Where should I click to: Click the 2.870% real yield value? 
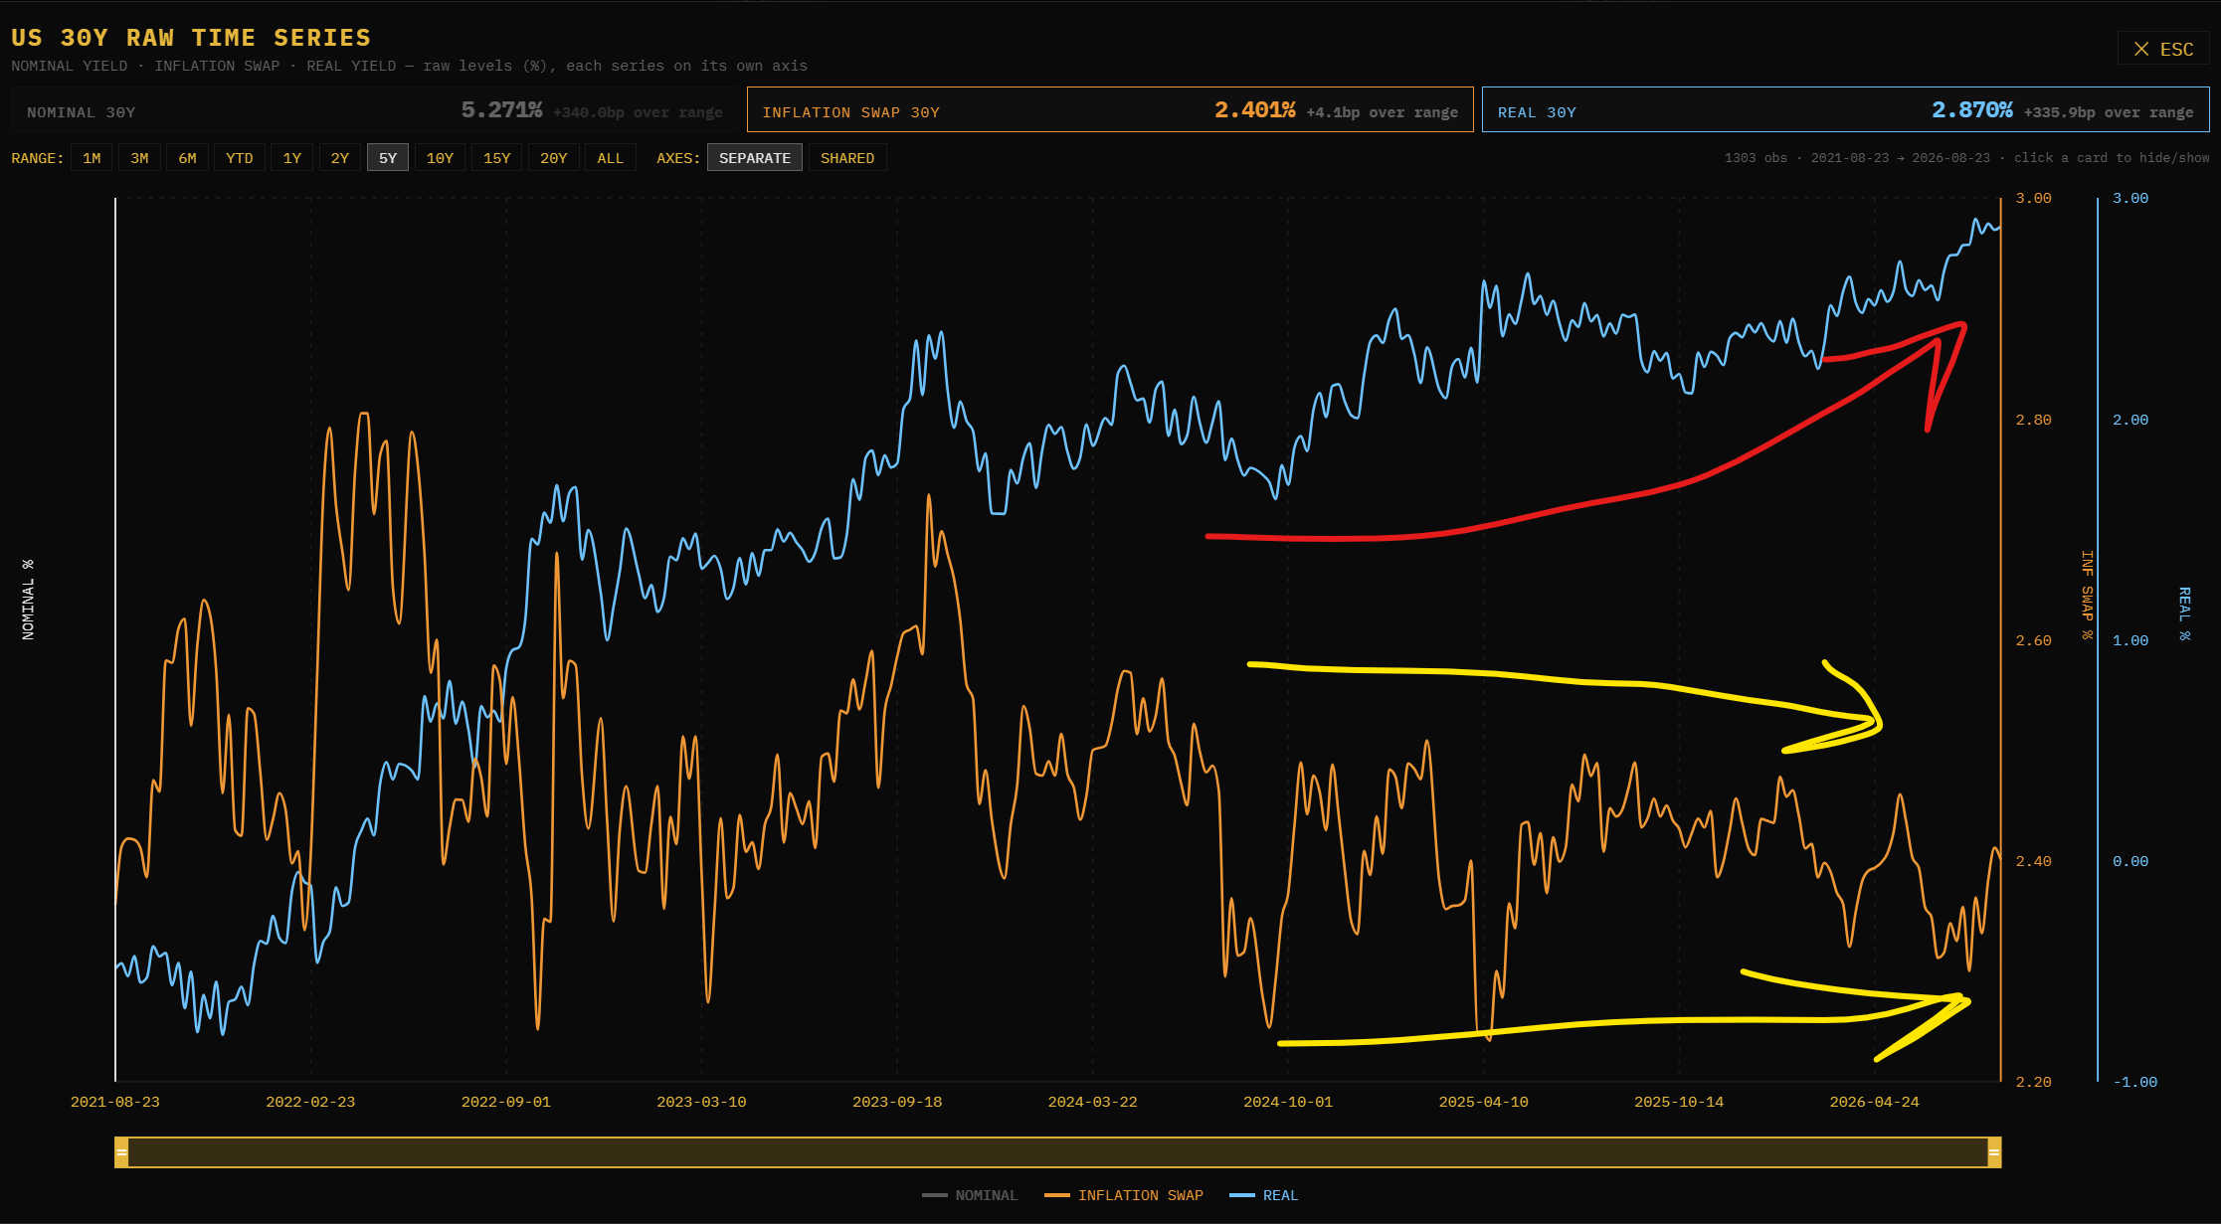click(x=1972, y=110)
